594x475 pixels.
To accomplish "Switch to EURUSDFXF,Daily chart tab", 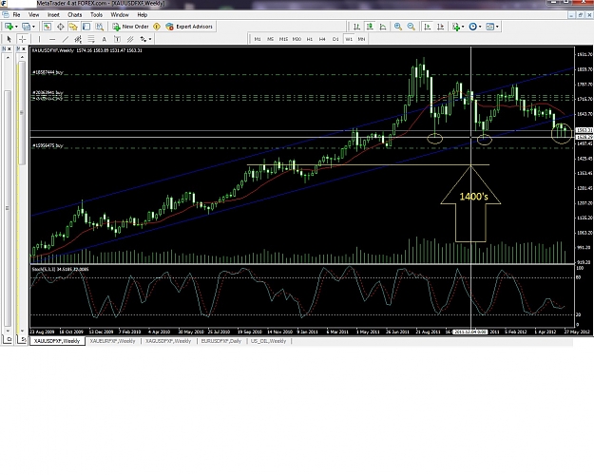I will click(221, 341).
